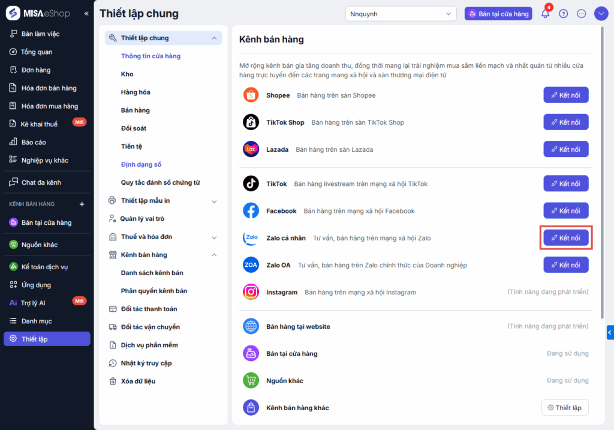Click the Bán hàng tại website globe icon

tap(251, 326)
